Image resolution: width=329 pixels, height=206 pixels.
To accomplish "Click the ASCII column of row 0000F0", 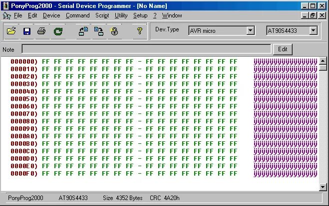I will pos(286,174).
